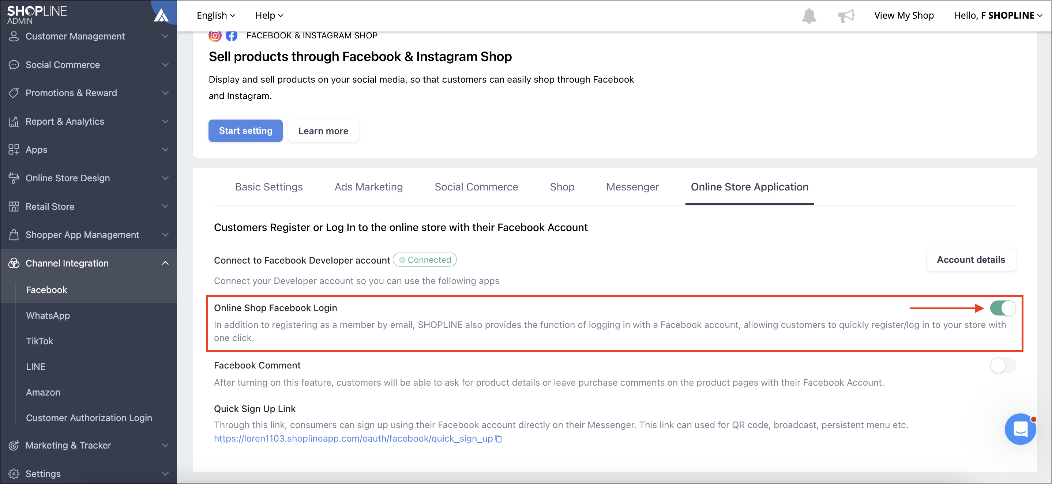
Task: Copy the Quick Sign Up link
Action: pyautogui.click(x=498, y=439)
